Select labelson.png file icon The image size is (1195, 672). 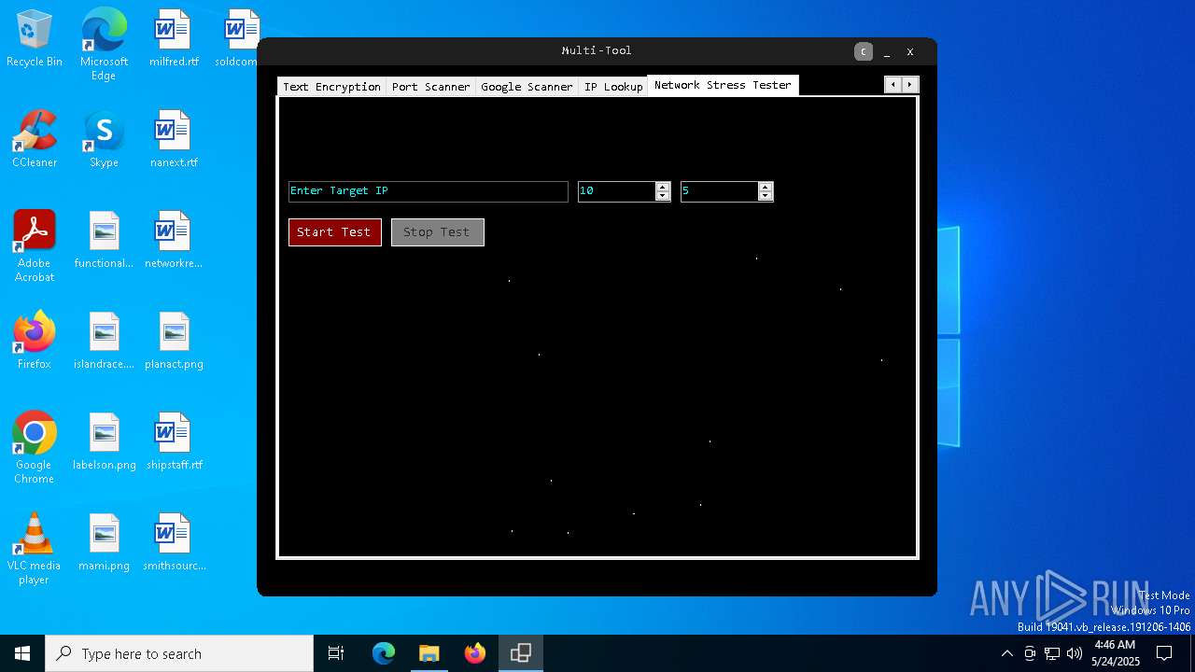104,441
